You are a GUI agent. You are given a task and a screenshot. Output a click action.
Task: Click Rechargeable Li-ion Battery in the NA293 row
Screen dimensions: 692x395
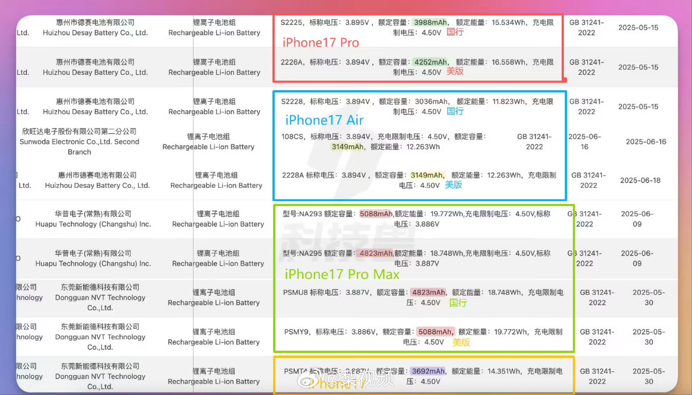218,224
